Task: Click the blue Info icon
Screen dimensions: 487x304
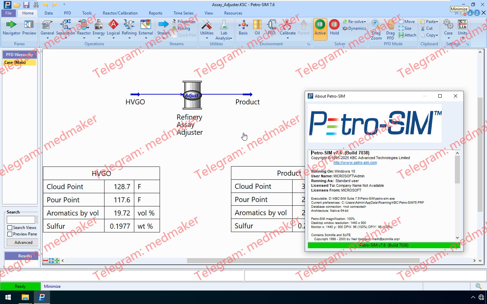Action: point(470,13)
